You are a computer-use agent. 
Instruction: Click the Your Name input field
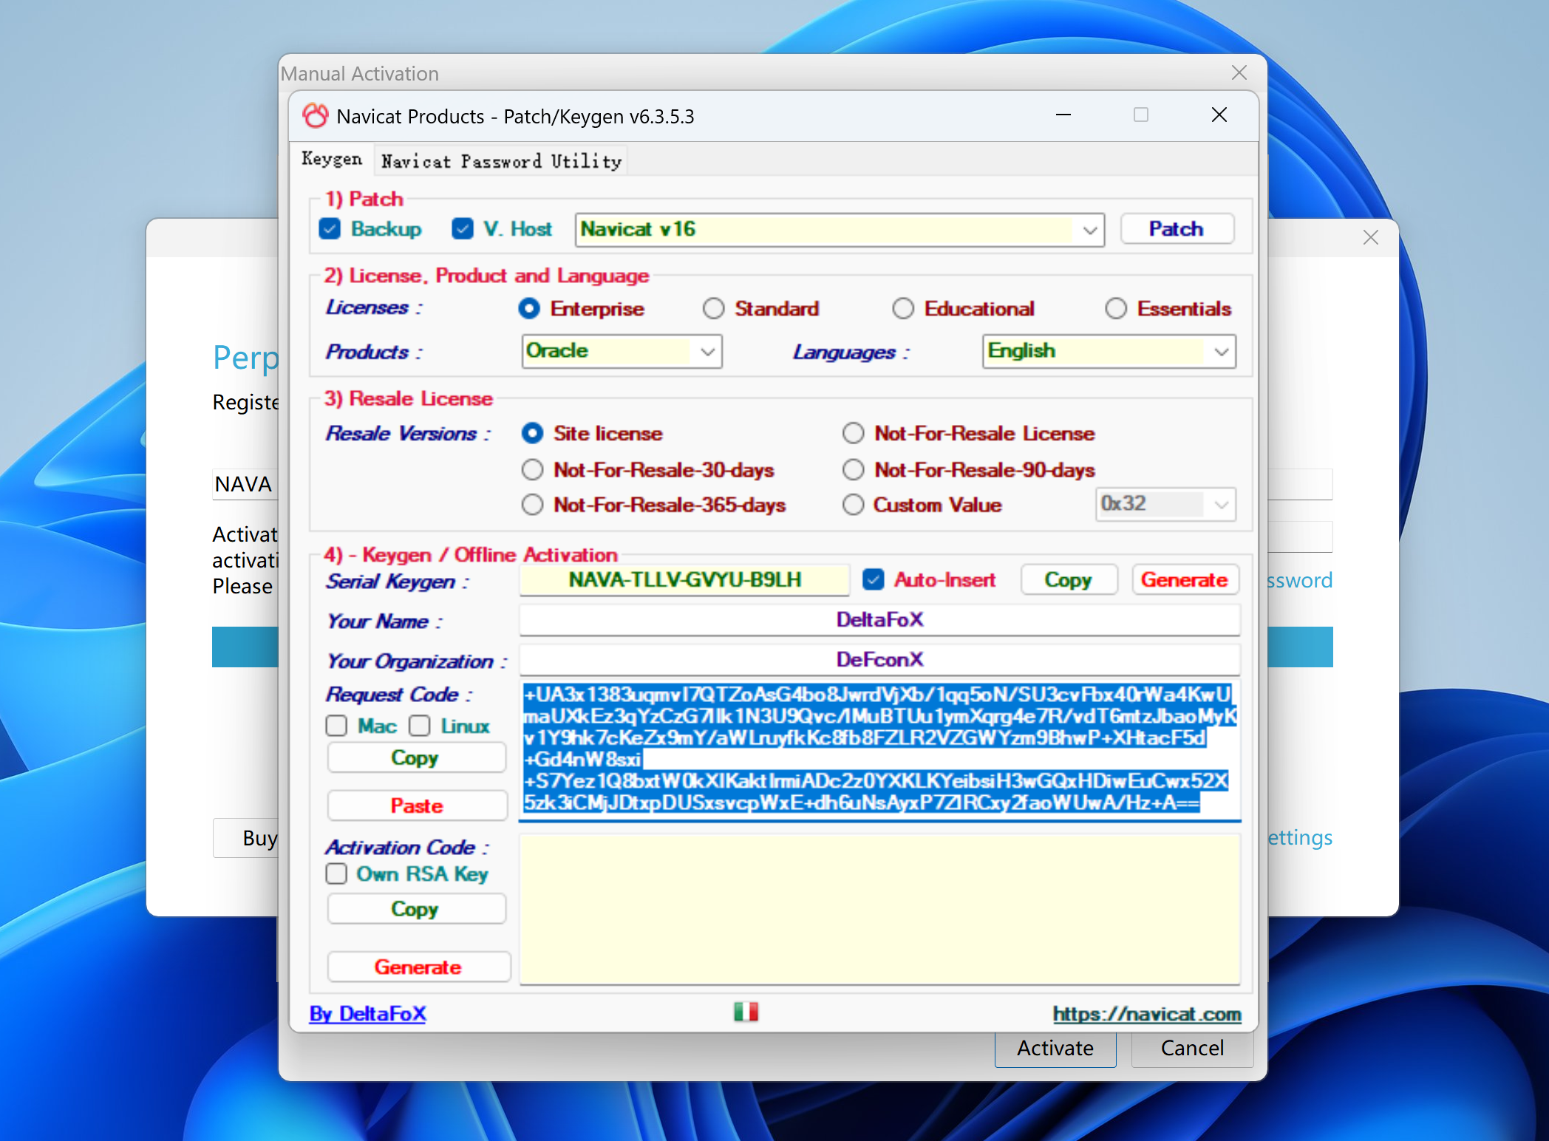[879, 620]
